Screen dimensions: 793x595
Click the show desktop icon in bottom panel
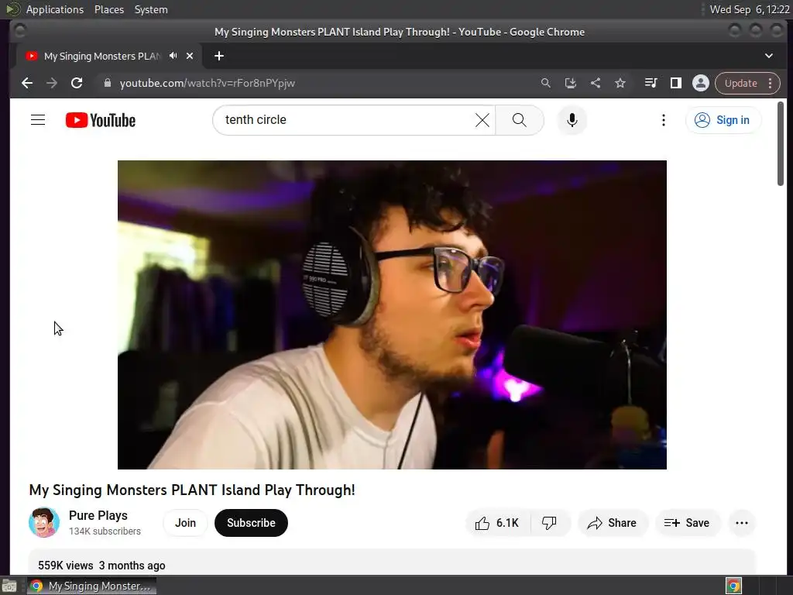click(x=9, y=586)
